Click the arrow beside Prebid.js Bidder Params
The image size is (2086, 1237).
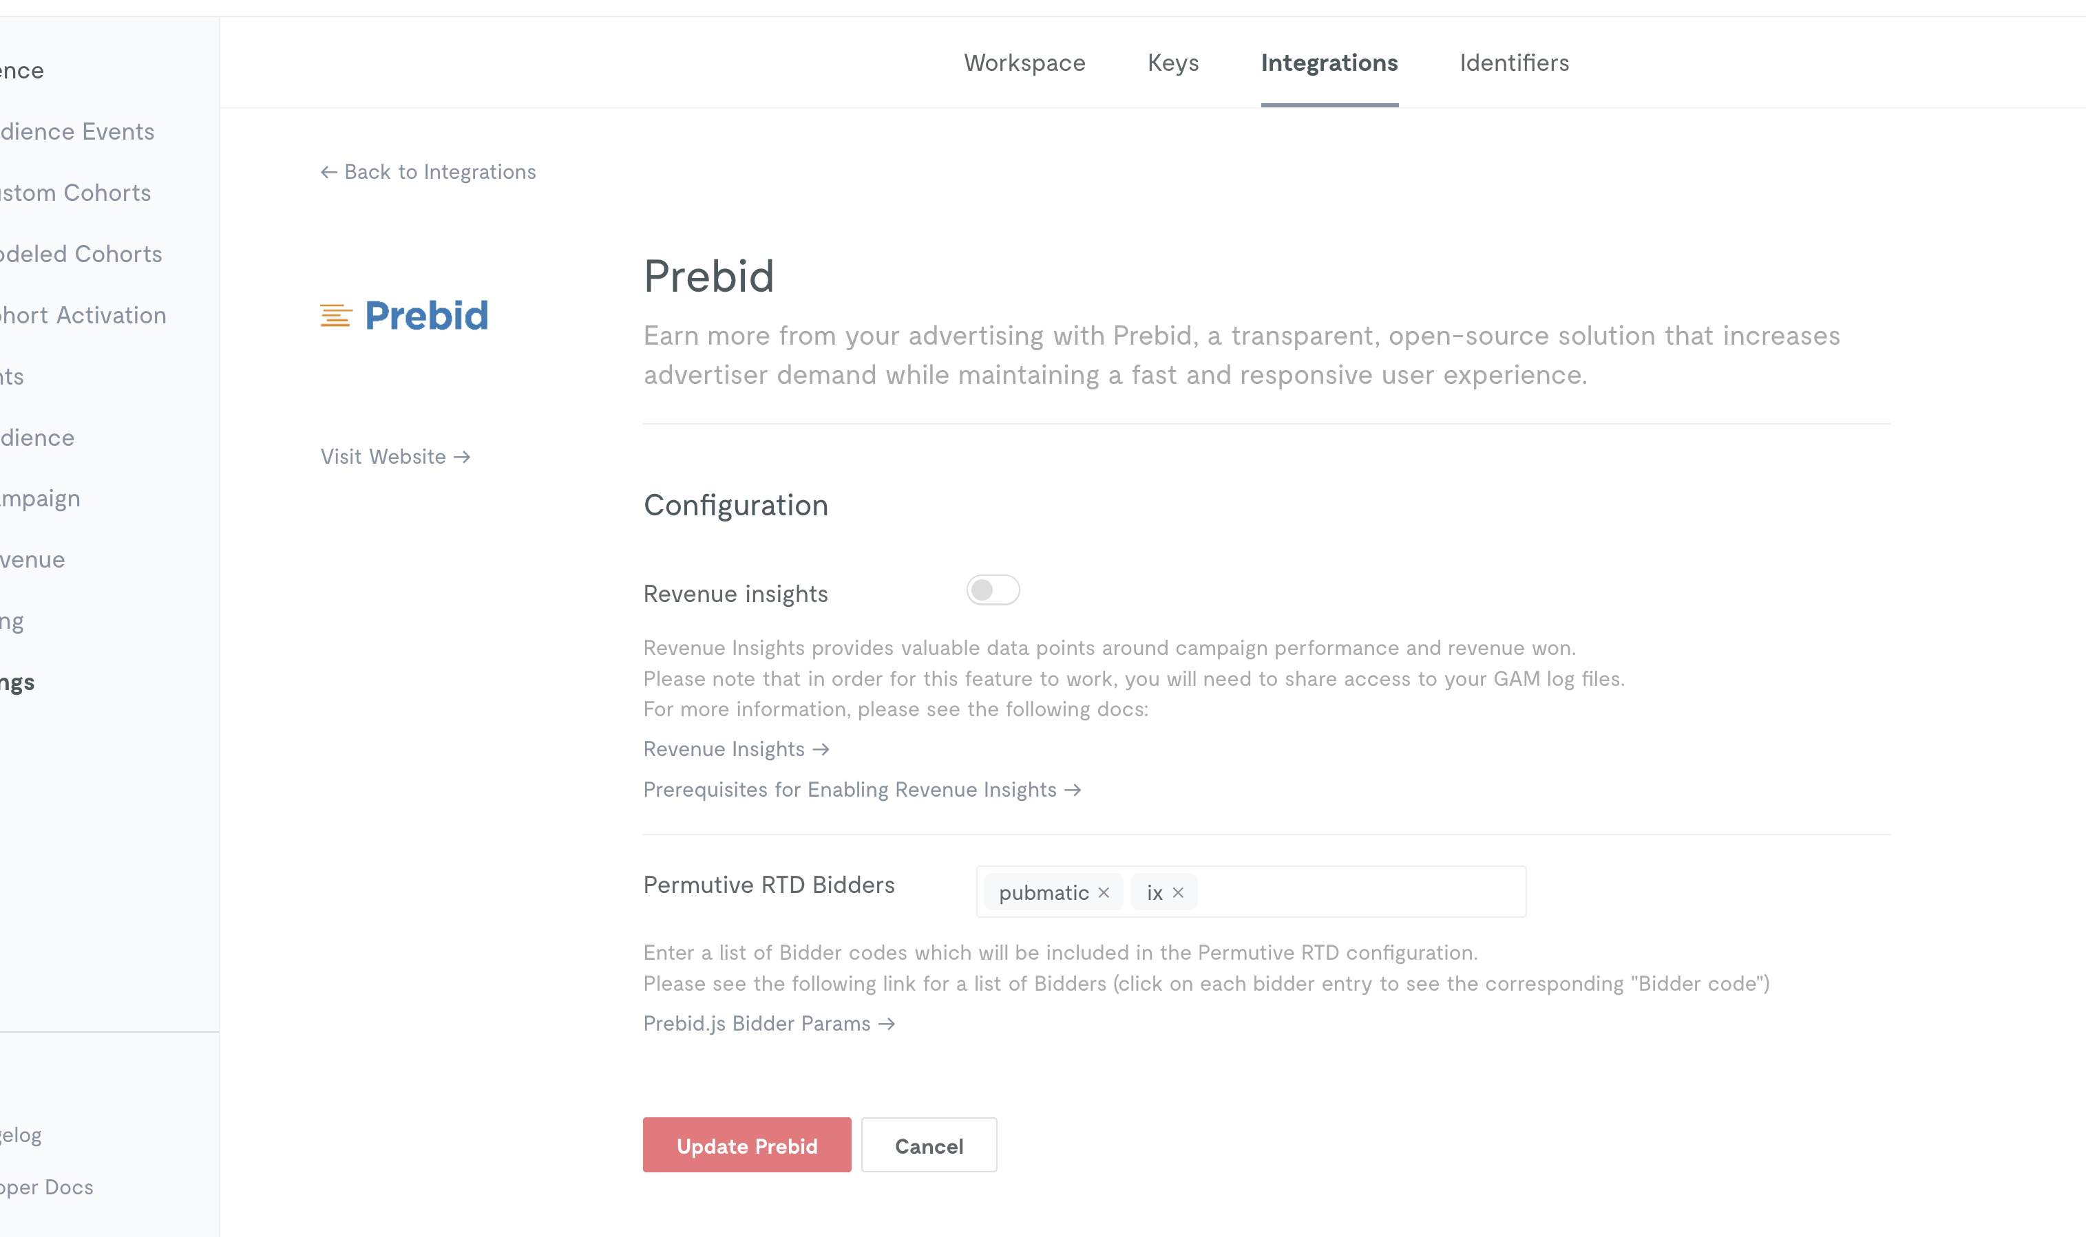pos(887,1023)
